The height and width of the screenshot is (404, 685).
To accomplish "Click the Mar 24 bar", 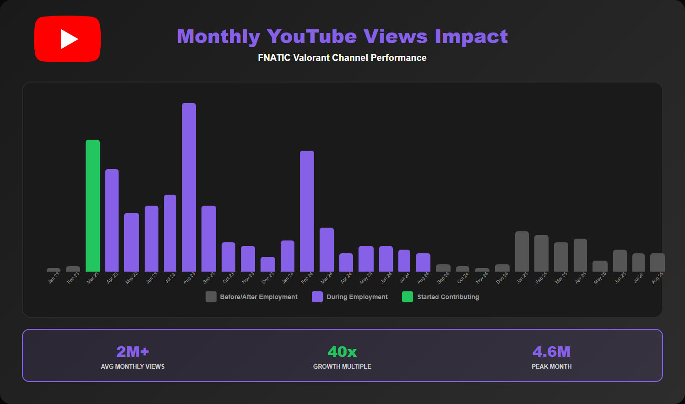I will 326,250.
